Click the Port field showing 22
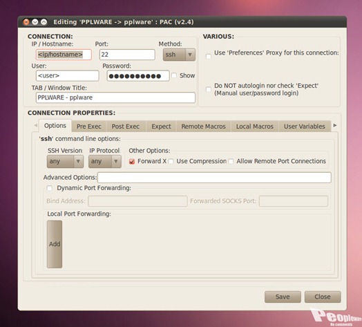The width and height of the screenshot is (362, 327). point(127,55)
